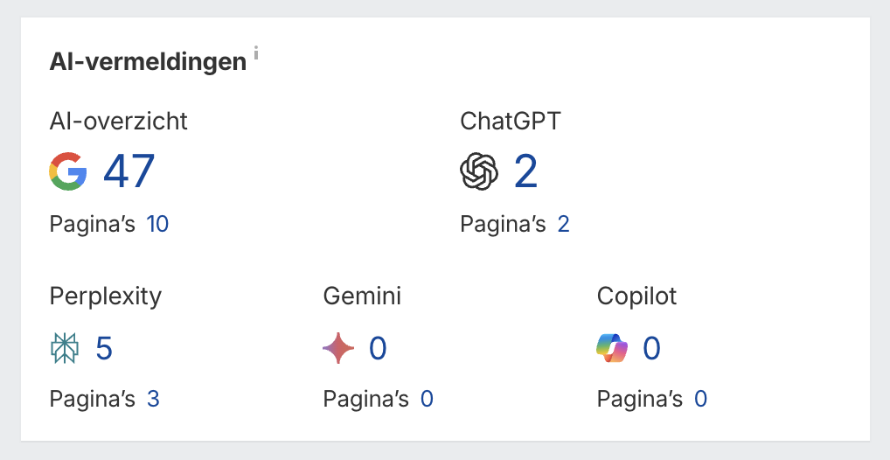Click the Perplexity label text
890x460 pixels.
(106, 296)
